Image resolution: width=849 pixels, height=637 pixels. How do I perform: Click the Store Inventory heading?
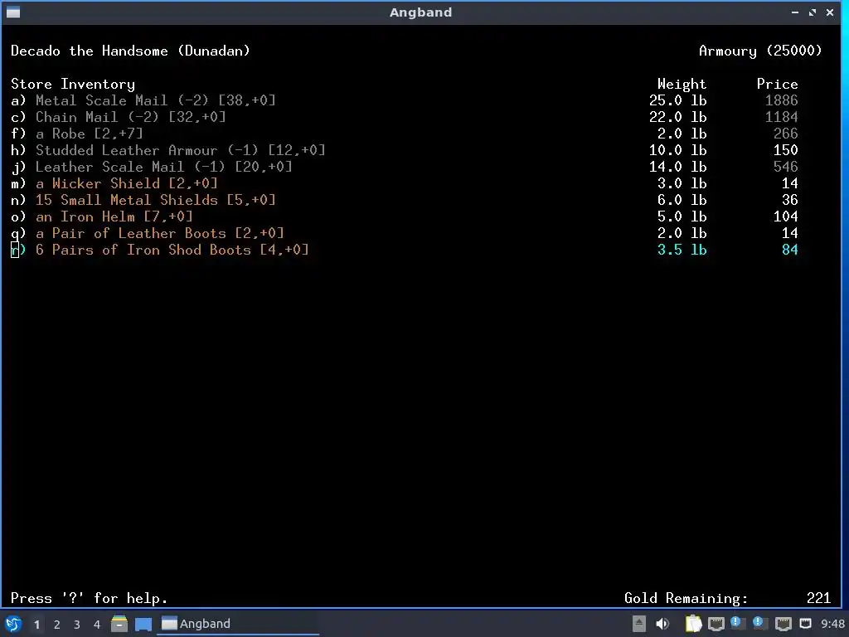pyautogui.click(x=73, y=84)
